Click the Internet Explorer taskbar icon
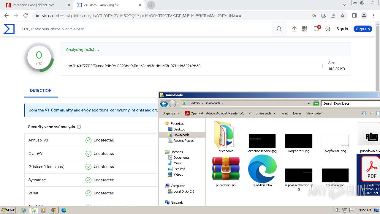 pyautogui.click(x=24, y=210)
